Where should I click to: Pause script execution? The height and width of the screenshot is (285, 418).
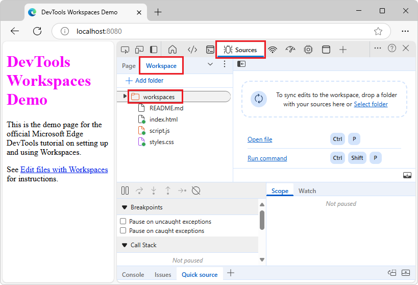click(125, 191)
